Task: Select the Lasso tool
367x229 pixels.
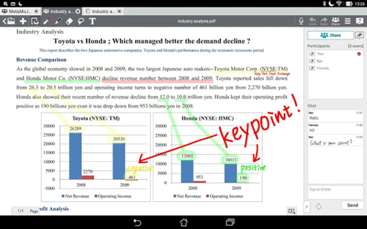Action: coord(81,21)
